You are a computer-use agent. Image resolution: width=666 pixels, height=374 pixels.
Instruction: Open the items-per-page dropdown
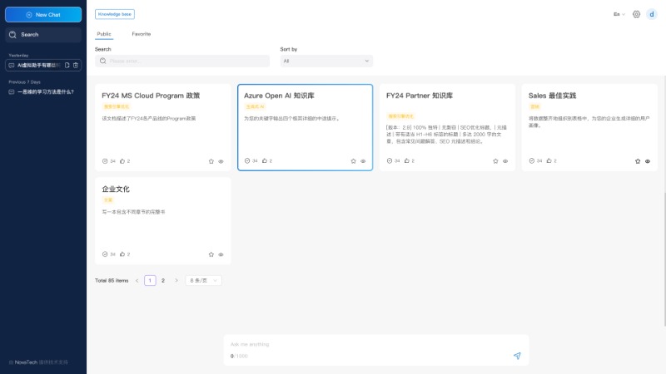pos(204,281)
